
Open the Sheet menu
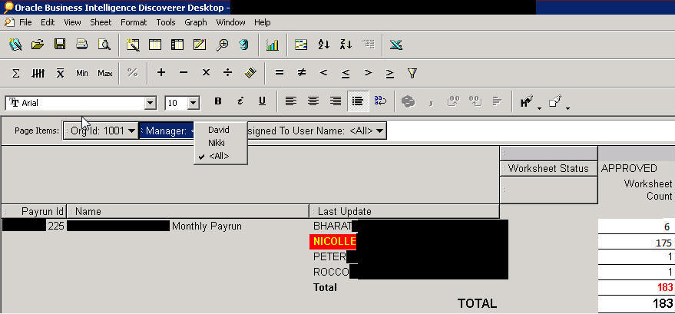click(x=101, y=22)
